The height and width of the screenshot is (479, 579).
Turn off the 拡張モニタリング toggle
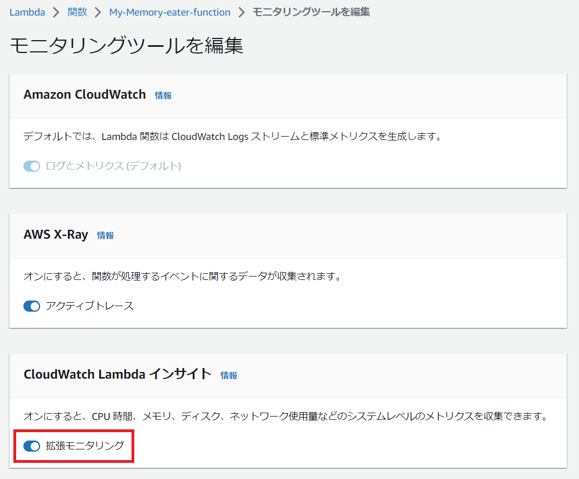32,446
